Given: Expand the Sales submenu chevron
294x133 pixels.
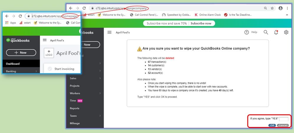Looking at the screenshot, I should 100,78.
